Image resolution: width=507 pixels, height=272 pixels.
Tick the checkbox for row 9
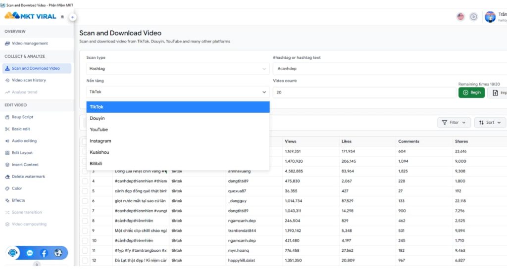[85, 230]
